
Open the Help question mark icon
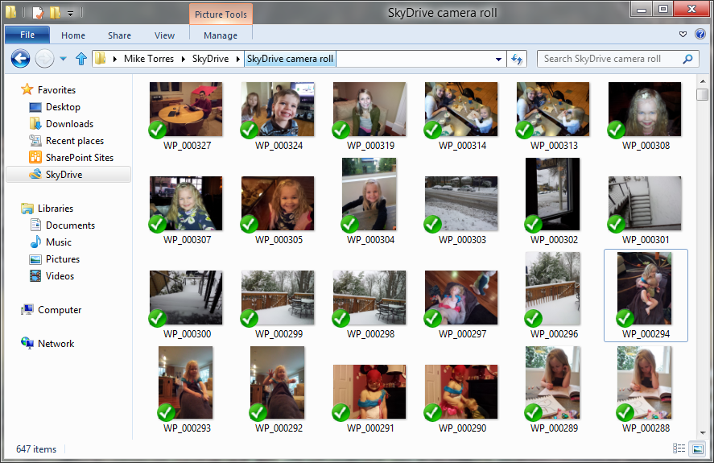point(700,35)
